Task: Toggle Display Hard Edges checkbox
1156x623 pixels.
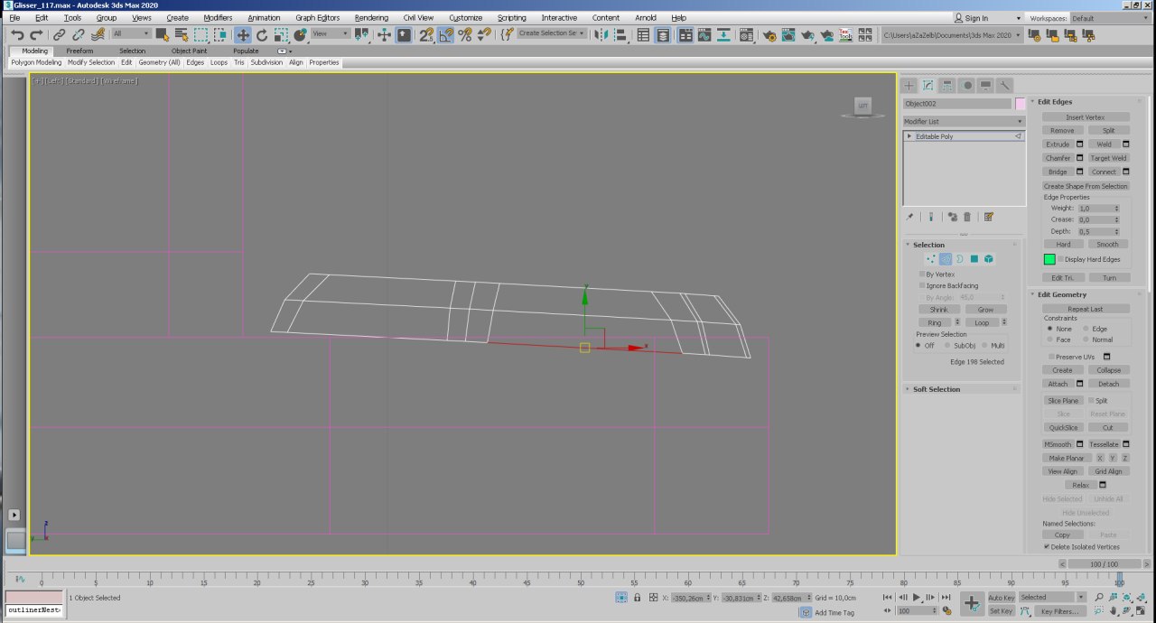Action: (1060, 259)
